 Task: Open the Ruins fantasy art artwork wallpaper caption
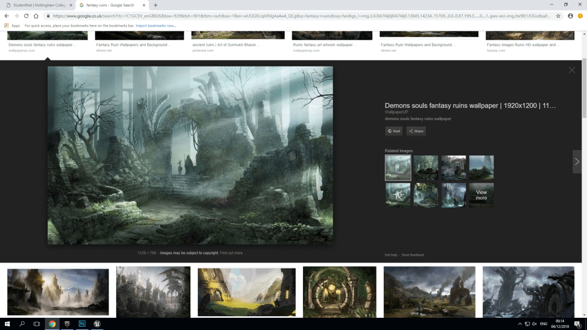(x=325, y=44)
